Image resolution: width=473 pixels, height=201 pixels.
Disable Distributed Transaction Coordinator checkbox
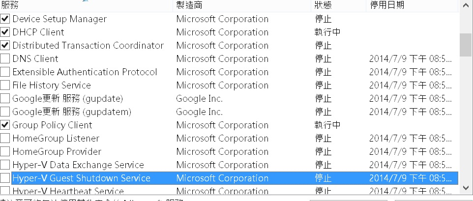[5, 46]
